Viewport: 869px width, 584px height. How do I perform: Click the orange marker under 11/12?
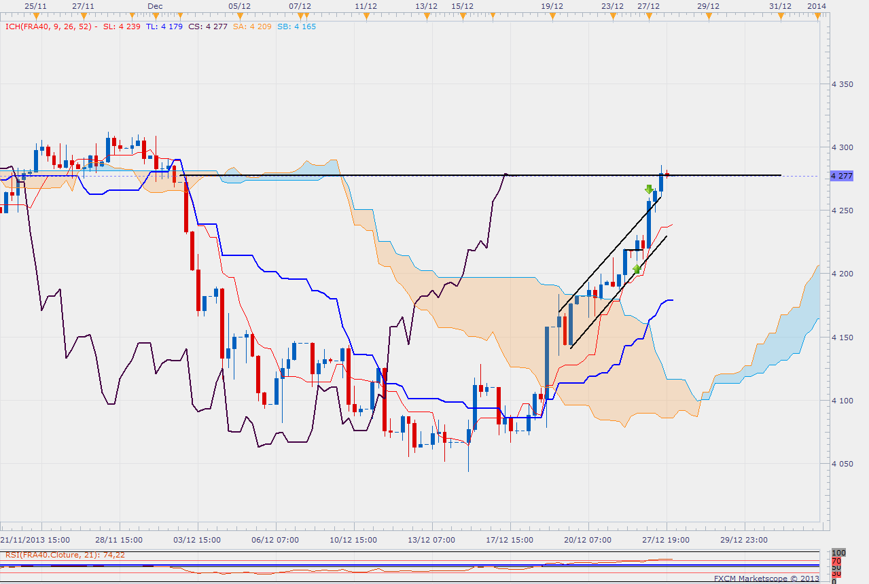pyautogui.click(x=366, y=15)
